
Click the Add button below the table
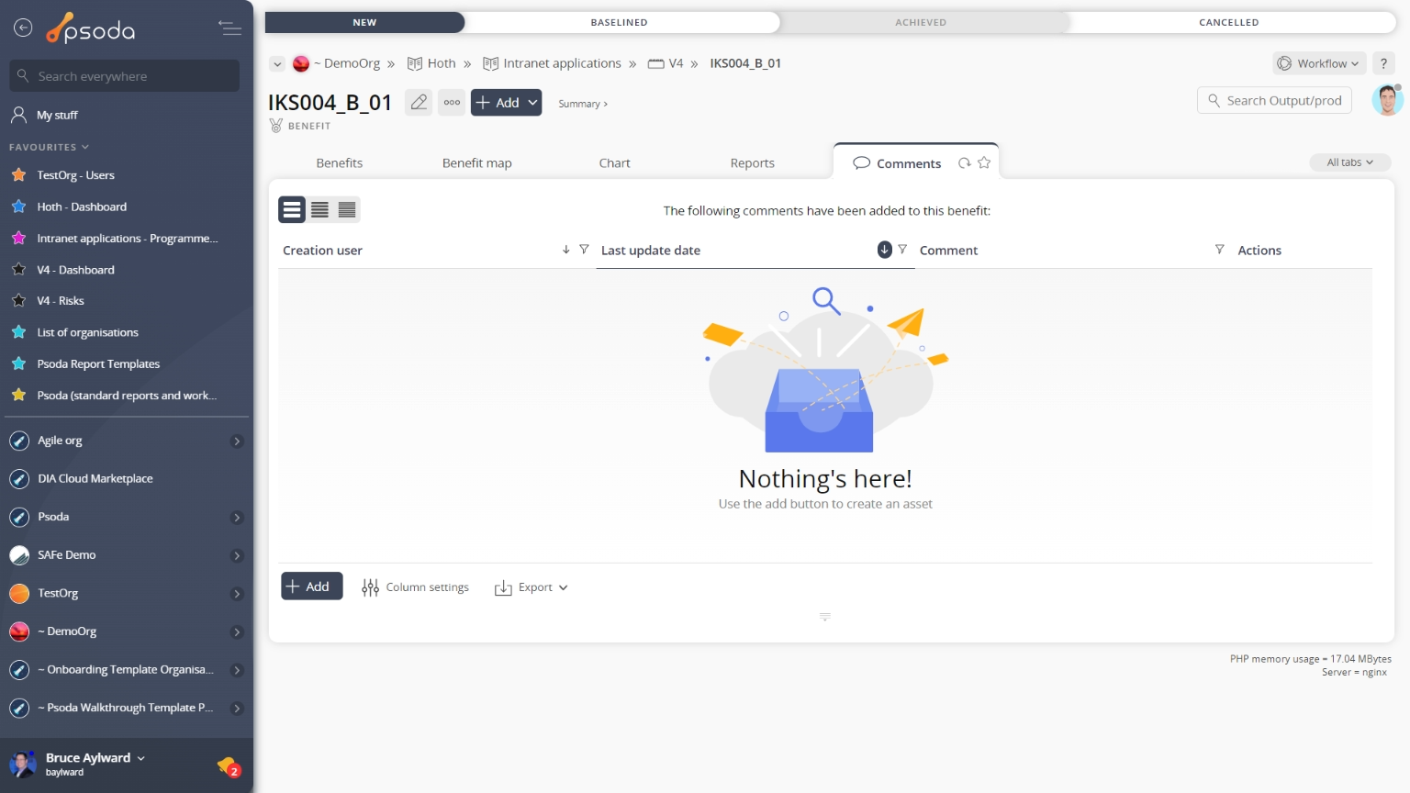pyautogui.click(x=312, y=586)
